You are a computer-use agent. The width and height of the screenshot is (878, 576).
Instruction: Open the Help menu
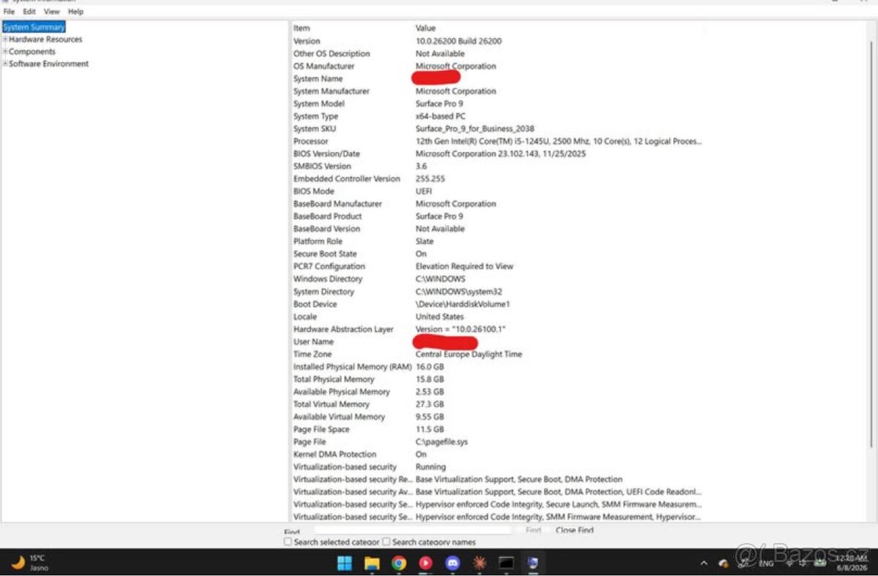[x=76, y=12]
